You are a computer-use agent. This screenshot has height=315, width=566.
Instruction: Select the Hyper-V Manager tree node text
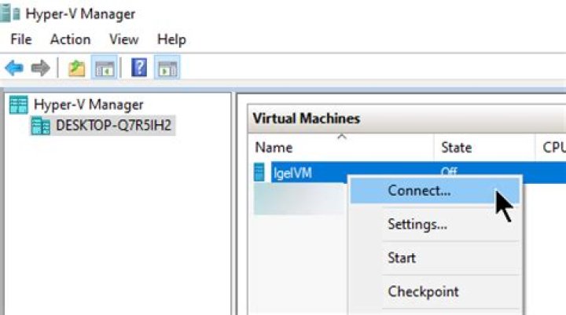point(88,105)
